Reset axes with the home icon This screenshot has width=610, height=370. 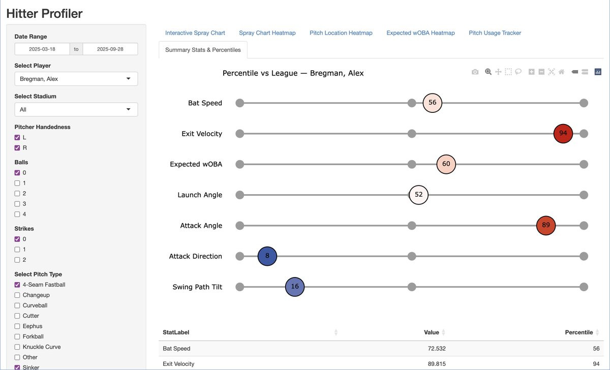tap(561, 72)
